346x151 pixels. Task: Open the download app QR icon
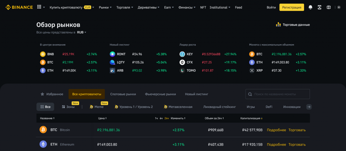(x=320, y=7)
